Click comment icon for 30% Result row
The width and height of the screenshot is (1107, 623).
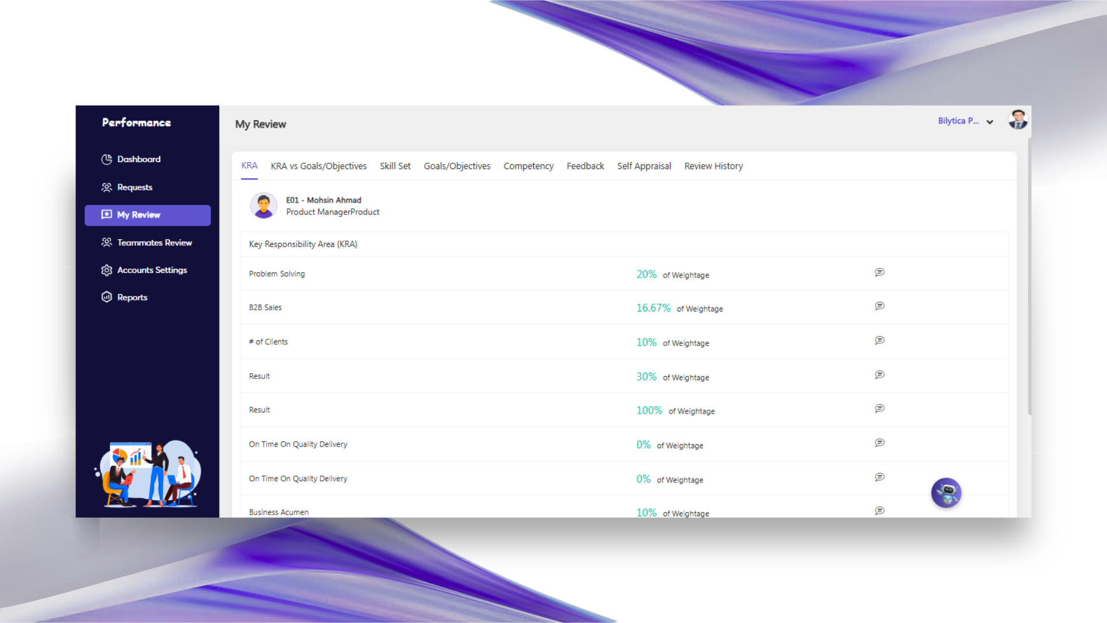click(x=879, y=375)
